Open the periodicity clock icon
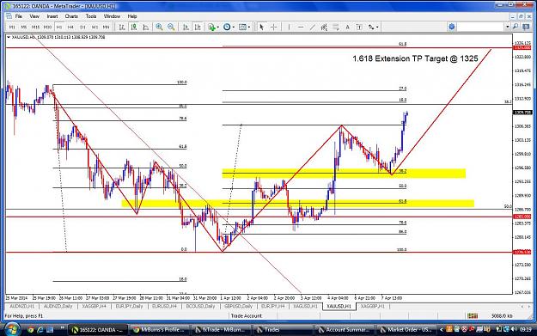This screenshot has width=537, height=336. coord(227,27)
